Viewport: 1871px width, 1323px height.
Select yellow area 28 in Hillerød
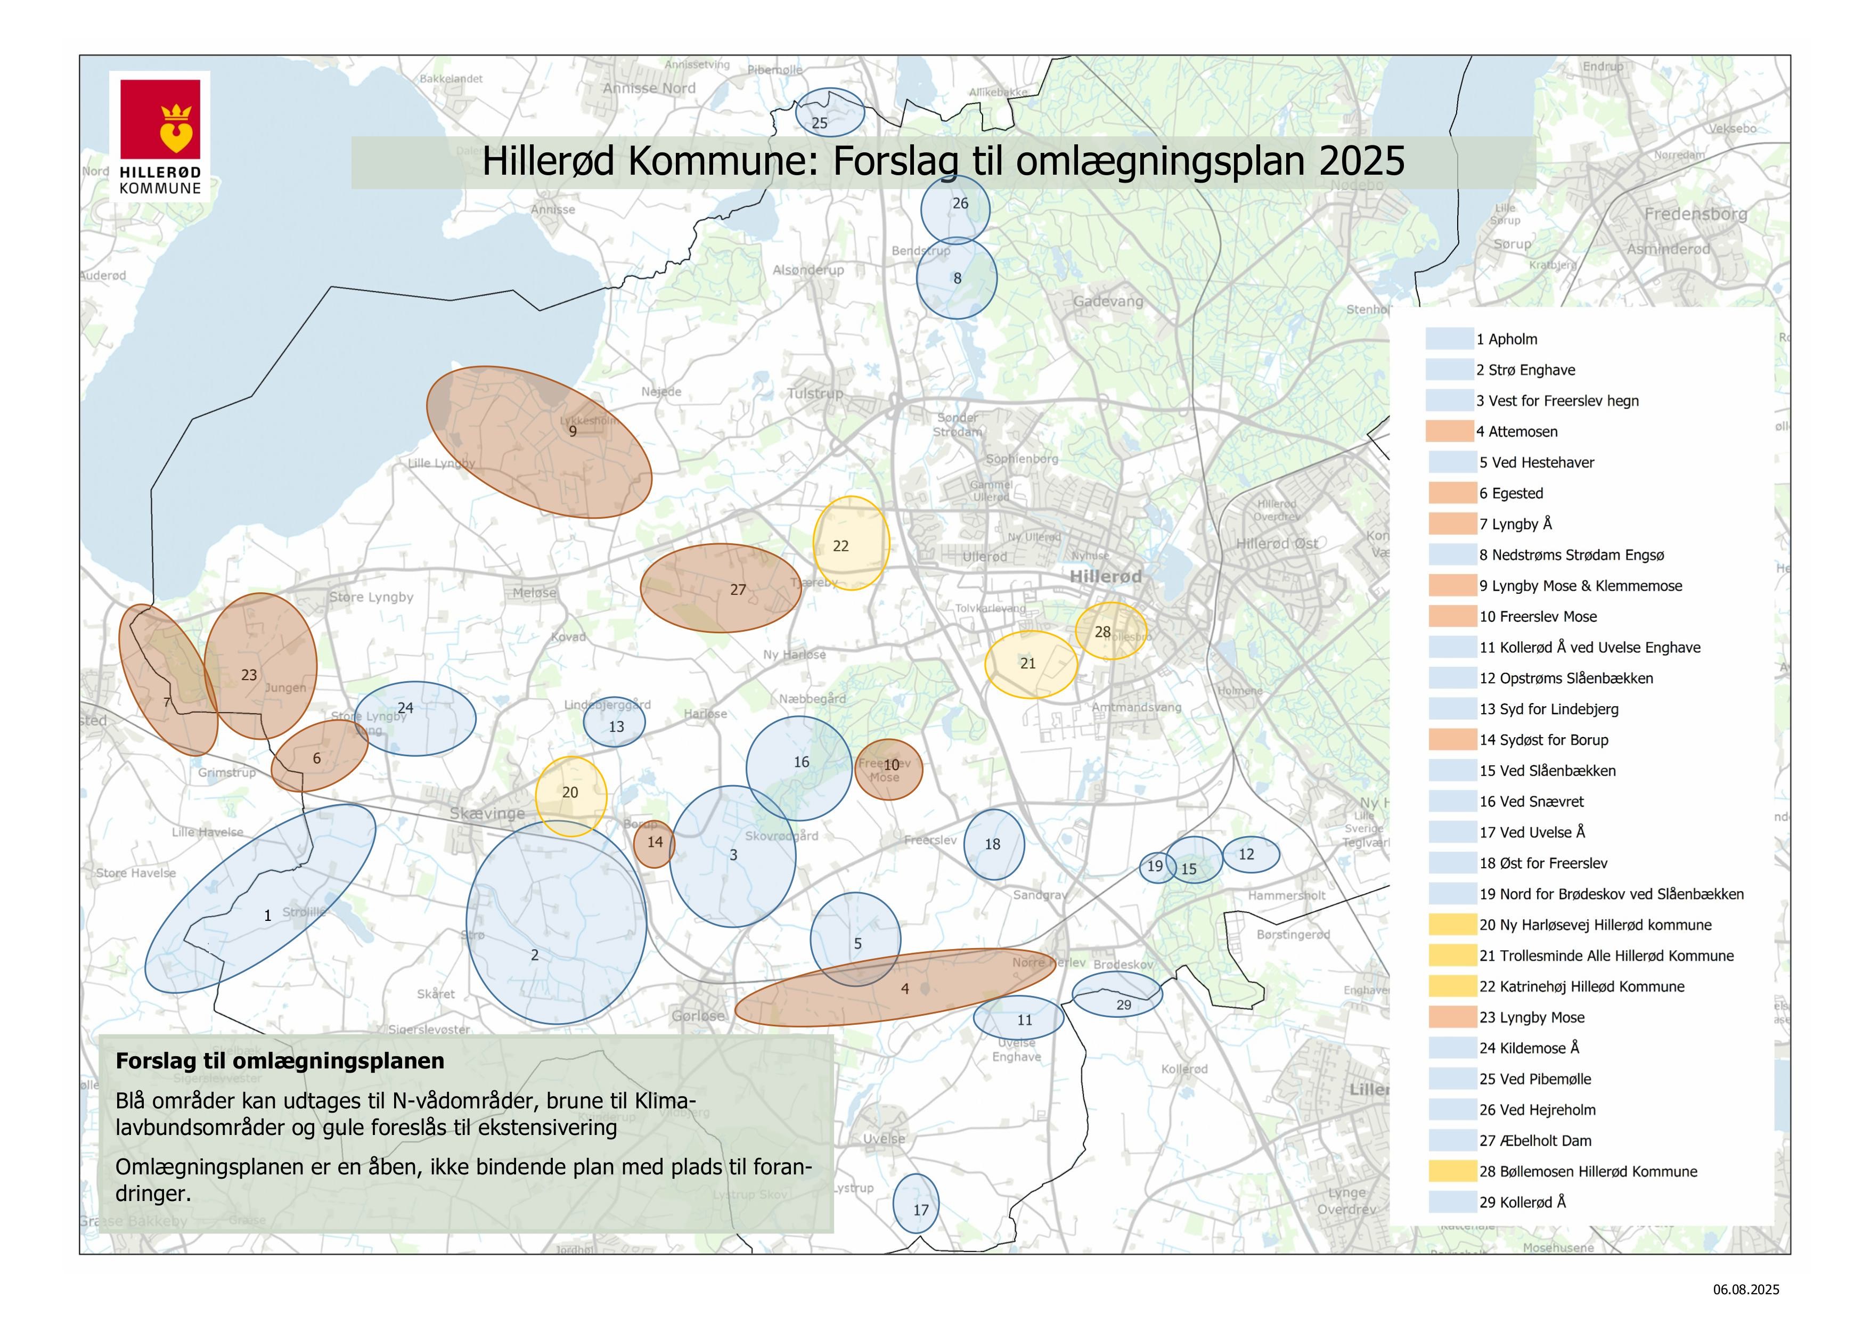(x=1110, y=631)
